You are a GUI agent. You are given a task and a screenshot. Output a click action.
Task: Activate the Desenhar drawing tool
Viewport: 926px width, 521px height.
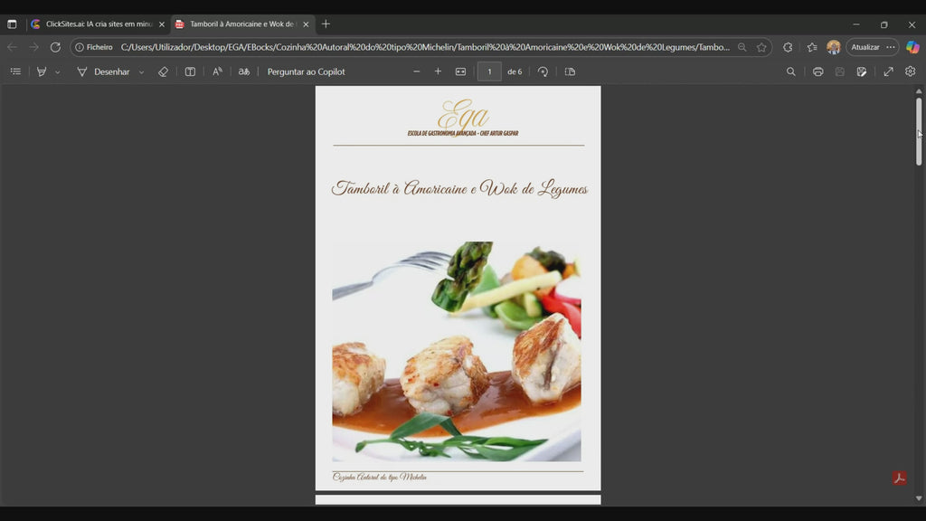(x=103, y=71)
